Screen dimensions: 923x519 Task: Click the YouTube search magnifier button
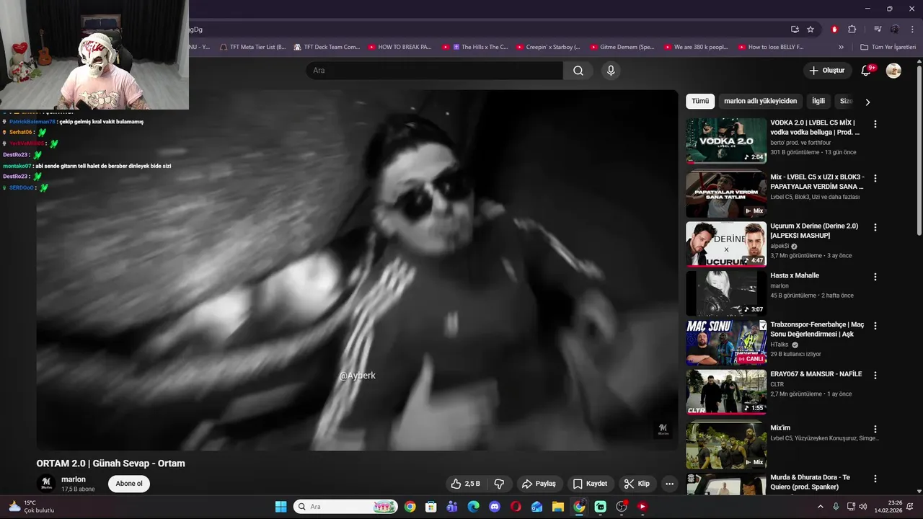point(578,71)
